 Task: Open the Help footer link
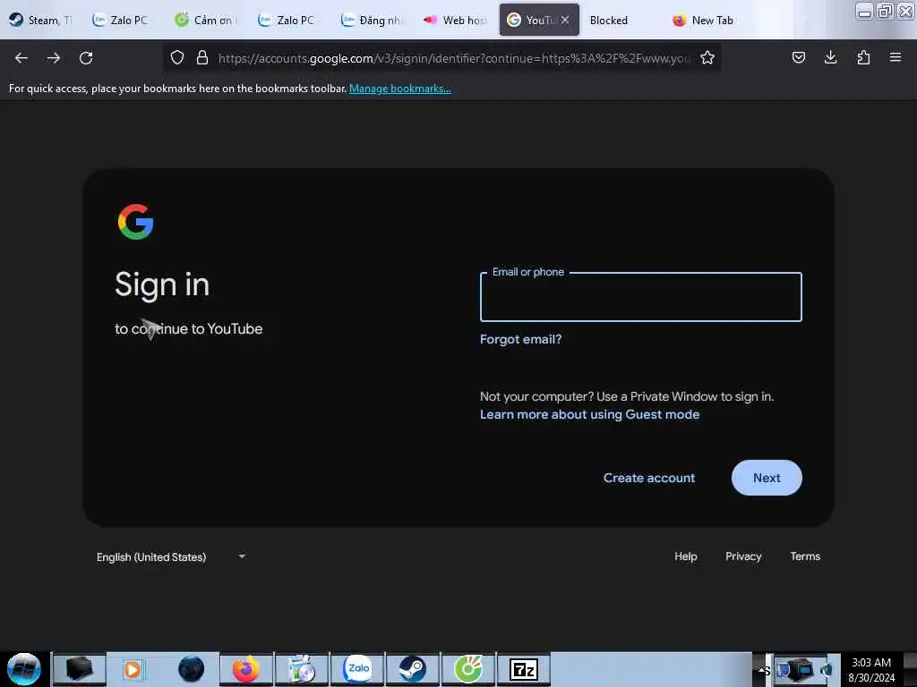pyautogui.click(x=685, y=556)
